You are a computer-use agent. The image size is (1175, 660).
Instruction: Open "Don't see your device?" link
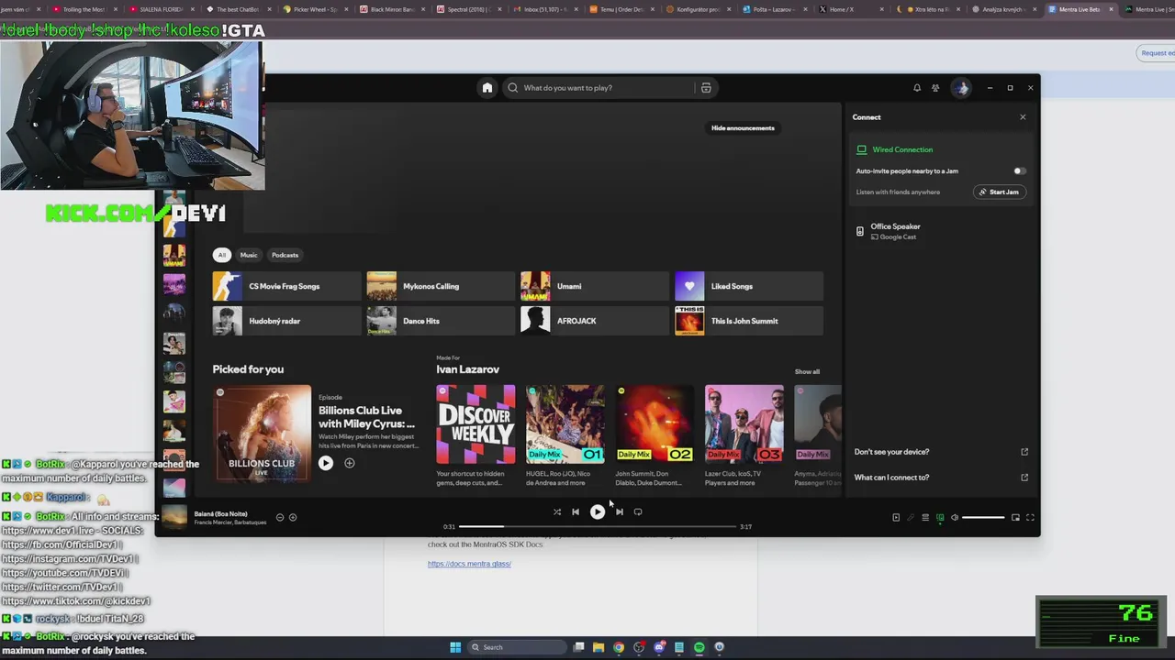click(941, 452)
